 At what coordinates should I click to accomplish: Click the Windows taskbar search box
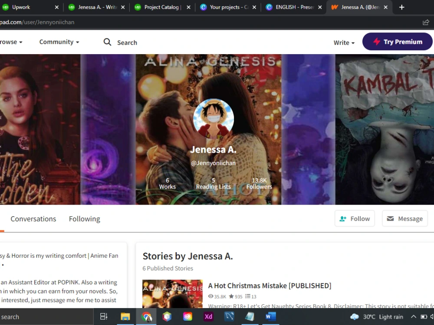pyautogui.click(x=46, y=317)
